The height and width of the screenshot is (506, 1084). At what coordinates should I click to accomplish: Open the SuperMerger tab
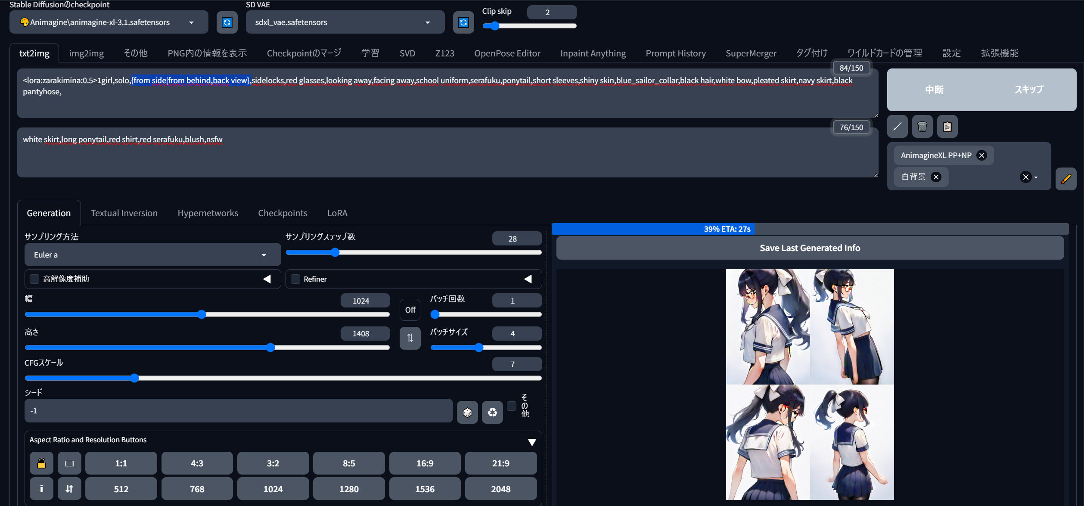coord(751,53)
